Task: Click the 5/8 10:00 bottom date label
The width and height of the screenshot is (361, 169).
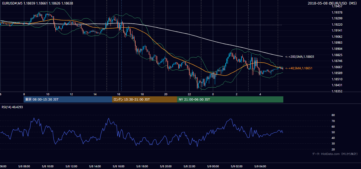Action: point(48,166)
